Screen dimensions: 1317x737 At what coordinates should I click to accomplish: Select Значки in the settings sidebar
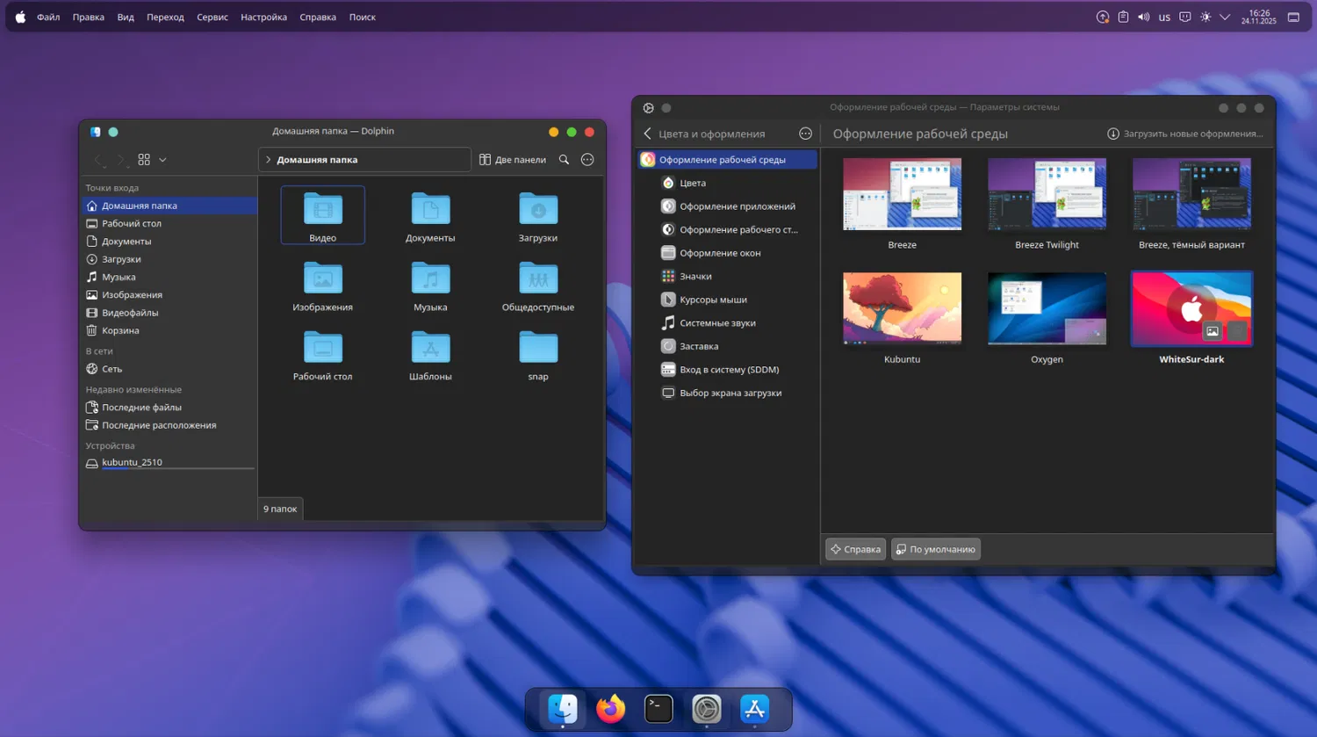(x=695, y=276)
